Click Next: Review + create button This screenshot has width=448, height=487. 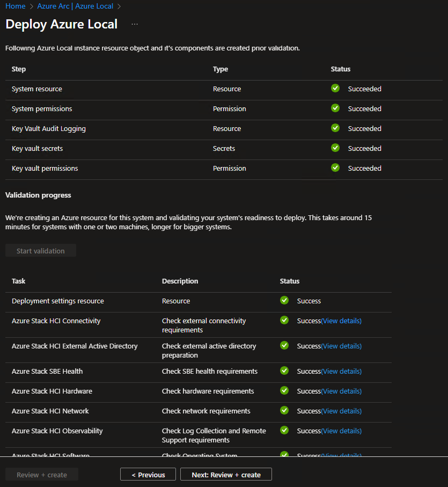[226, 474]
